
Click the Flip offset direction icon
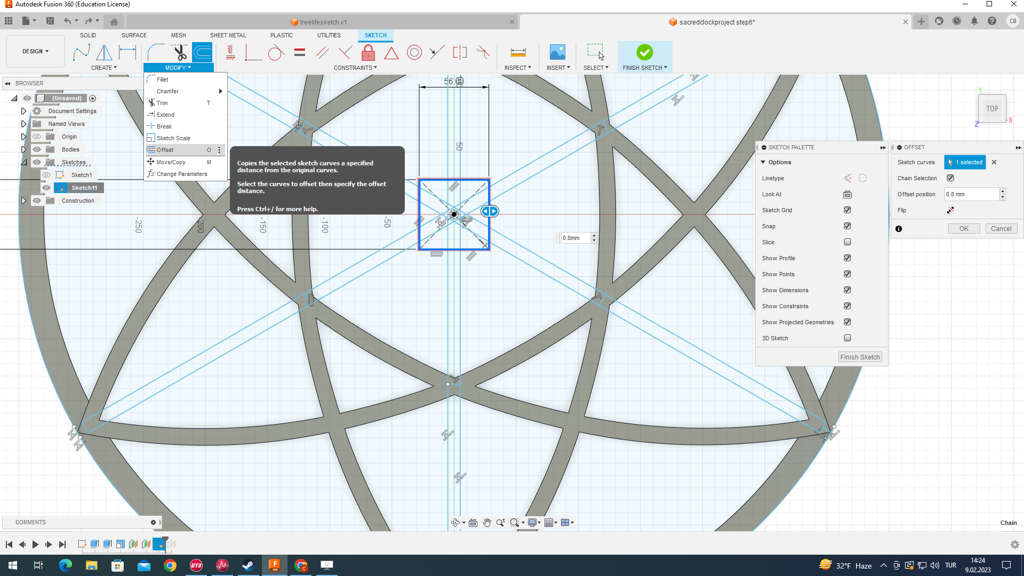(x=950, y=210)
